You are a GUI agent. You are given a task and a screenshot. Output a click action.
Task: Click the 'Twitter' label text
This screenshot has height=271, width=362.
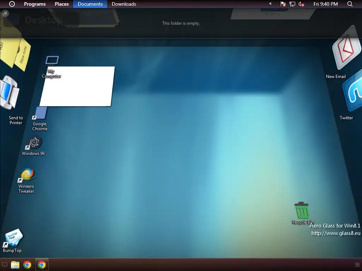346,118
